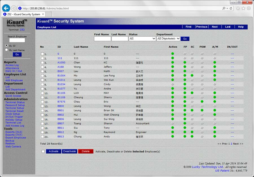
Task: Click the Search Employee Go button
Action: point(17,55)
